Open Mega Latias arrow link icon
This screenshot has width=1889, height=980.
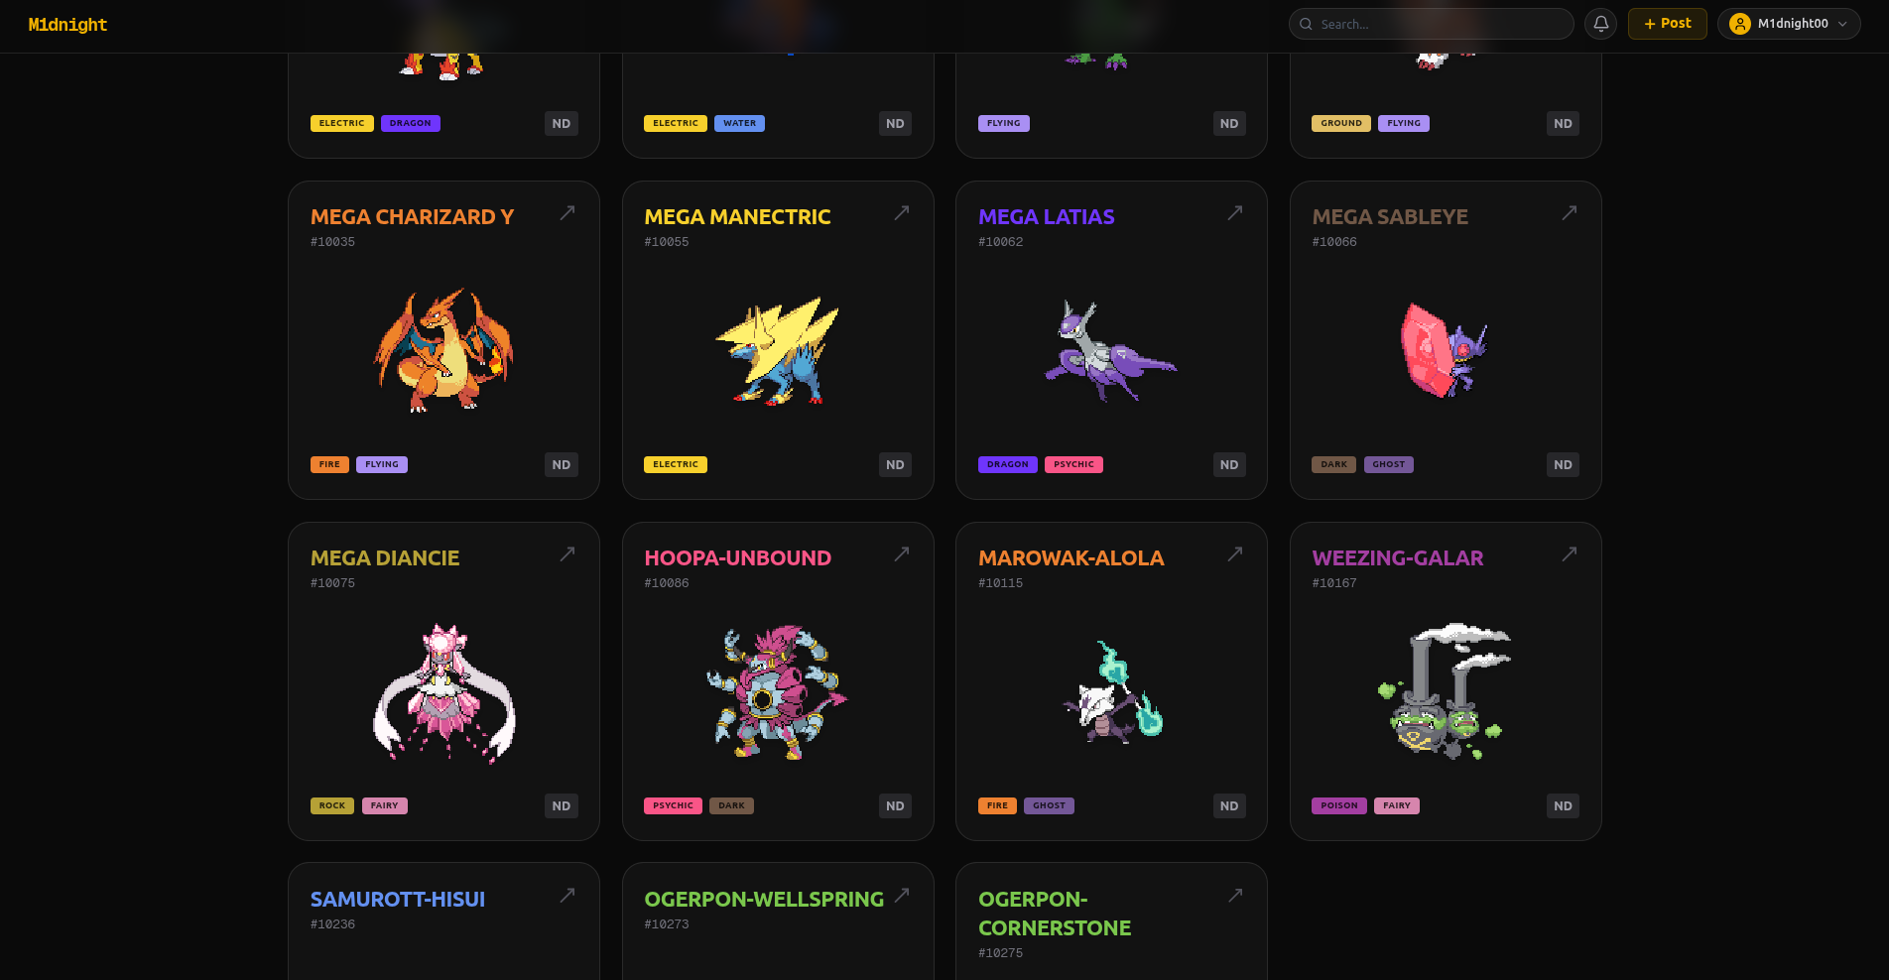(x=1235, y=212)
